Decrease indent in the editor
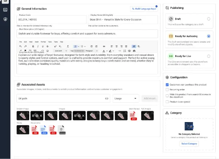Screen dimensions: 219x159 (x=91, y=47)
